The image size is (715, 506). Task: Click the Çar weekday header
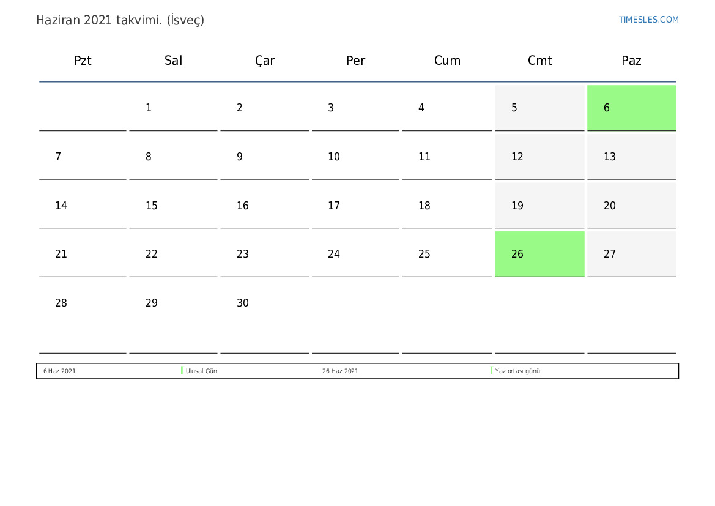265,61
